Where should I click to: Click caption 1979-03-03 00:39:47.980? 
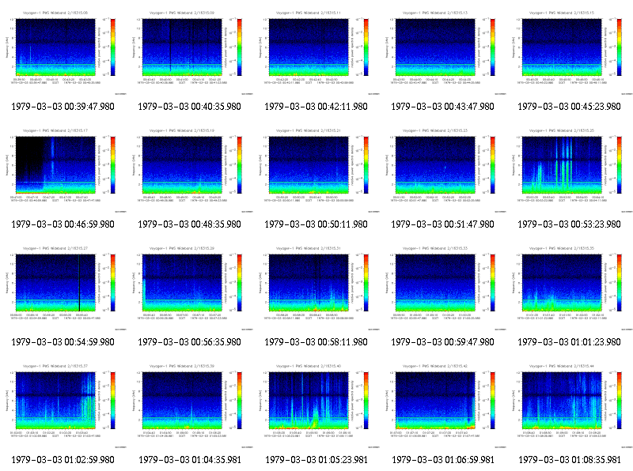click(63, 107)
